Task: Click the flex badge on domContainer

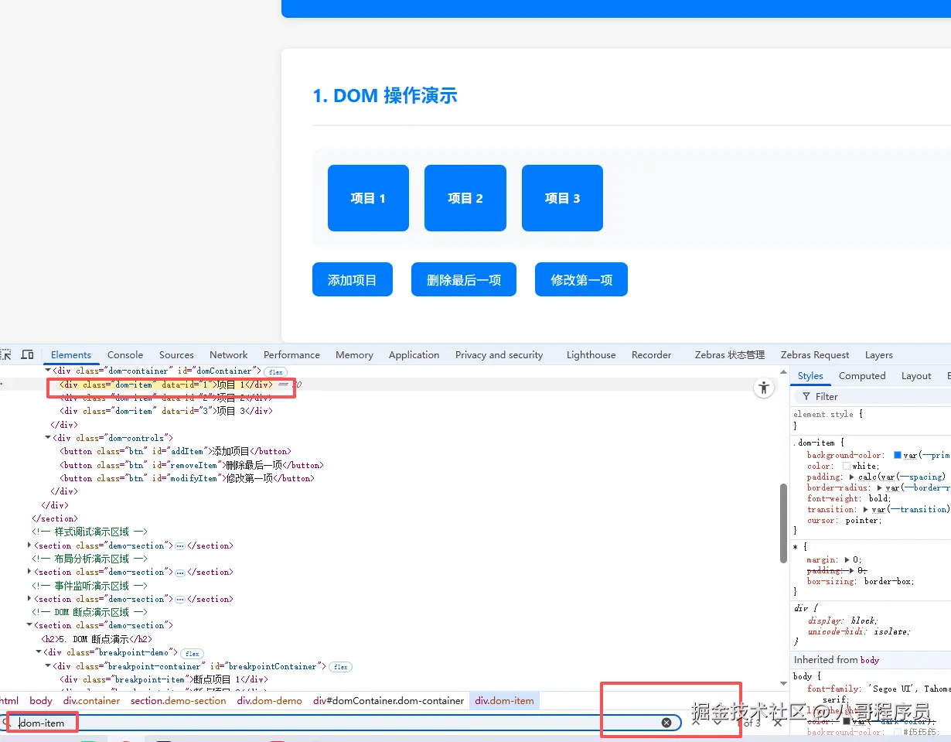Action: tap(276, 371)
